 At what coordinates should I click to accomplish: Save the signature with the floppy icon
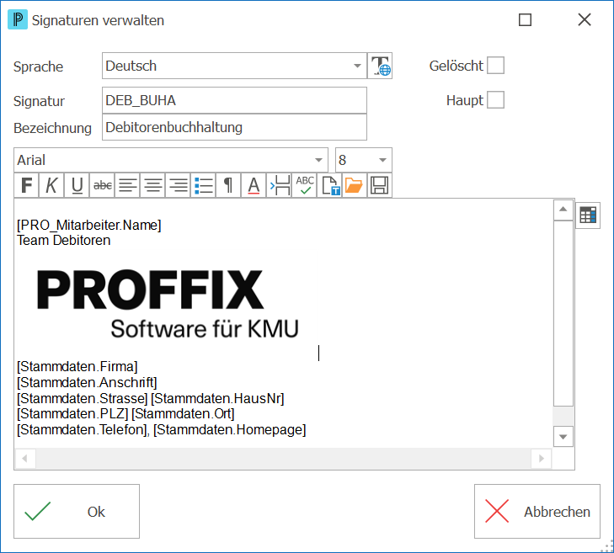[380, 185]
